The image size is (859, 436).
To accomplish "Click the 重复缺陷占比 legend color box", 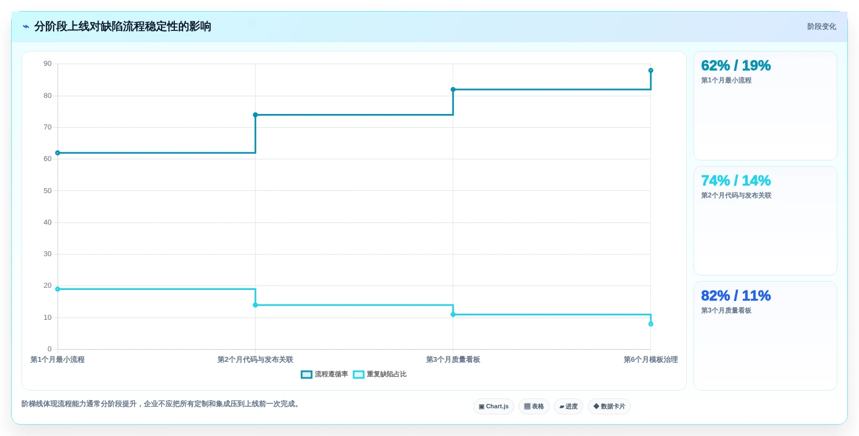I will [359, 375].
